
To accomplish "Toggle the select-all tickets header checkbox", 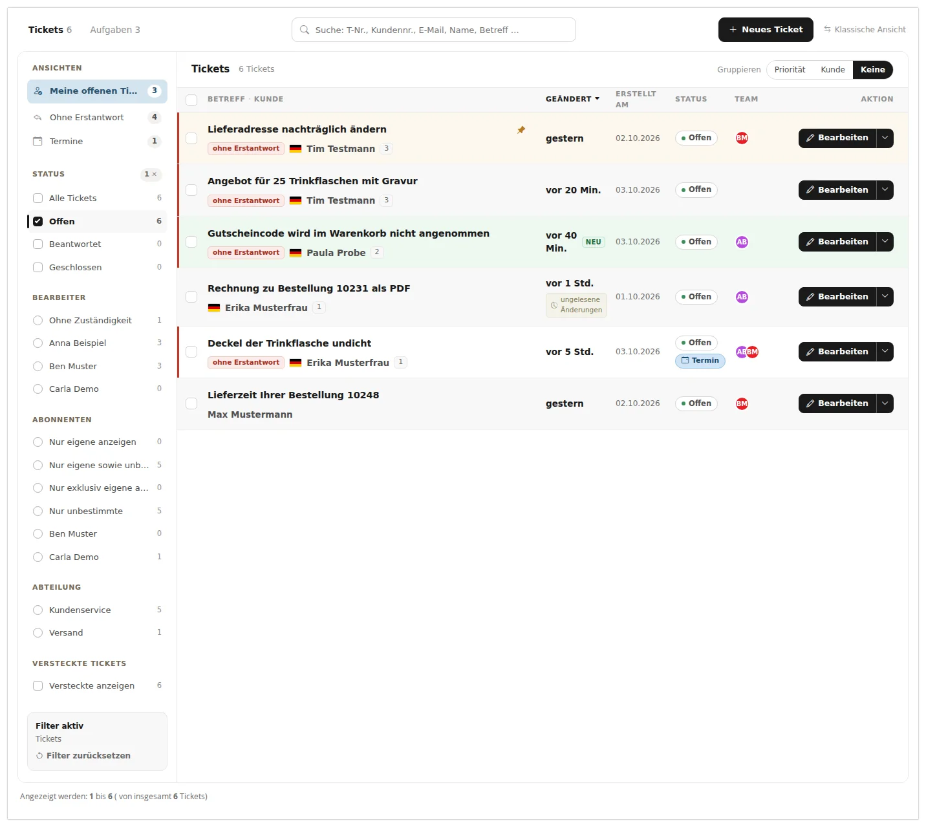I will (191, 100).
